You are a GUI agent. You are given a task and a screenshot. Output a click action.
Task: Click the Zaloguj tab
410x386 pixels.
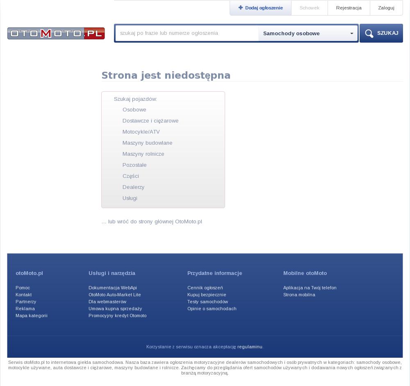coord(386,8)
